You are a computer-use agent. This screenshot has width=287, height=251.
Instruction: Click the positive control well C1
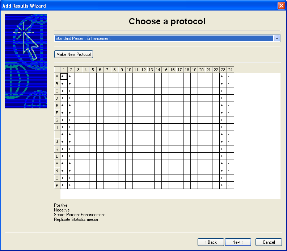[64, 91]
